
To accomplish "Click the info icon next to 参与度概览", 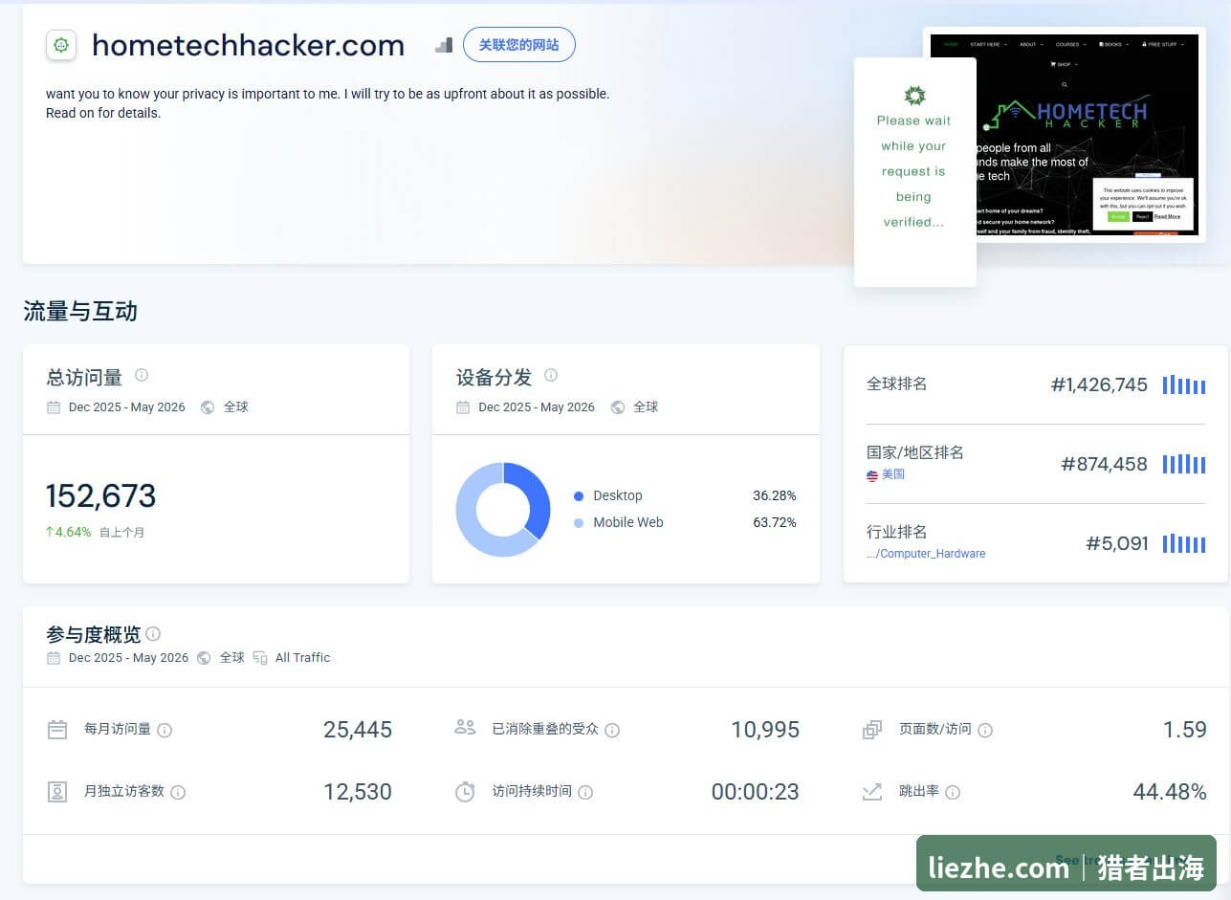I will tap(153, 633).
